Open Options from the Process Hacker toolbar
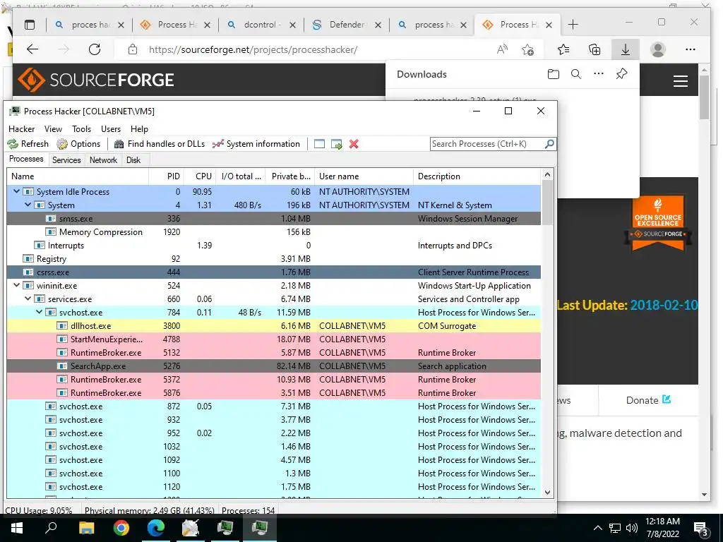Screen dimensions: 723x542 click(x=78, y=144)
